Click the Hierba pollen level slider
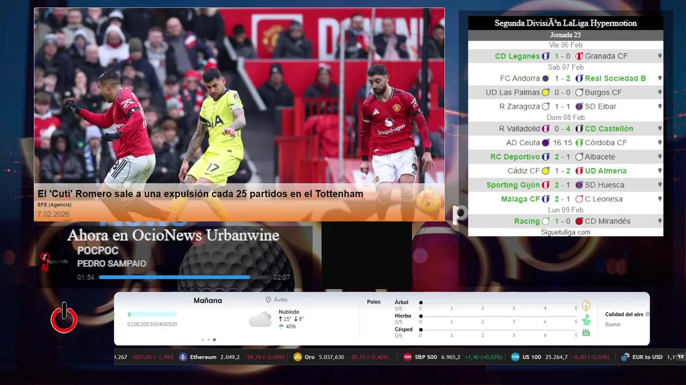Screen dimensions: 686x385 pos(498,316)
